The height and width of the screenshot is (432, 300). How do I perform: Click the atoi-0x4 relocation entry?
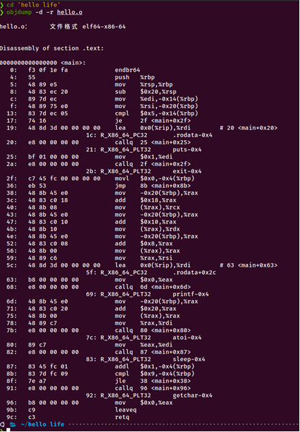[187, 338]
